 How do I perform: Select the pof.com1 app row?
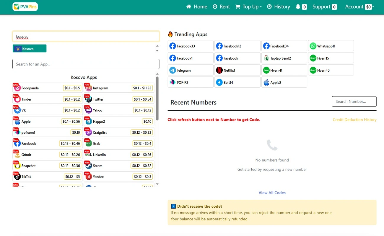pos(48,132)
